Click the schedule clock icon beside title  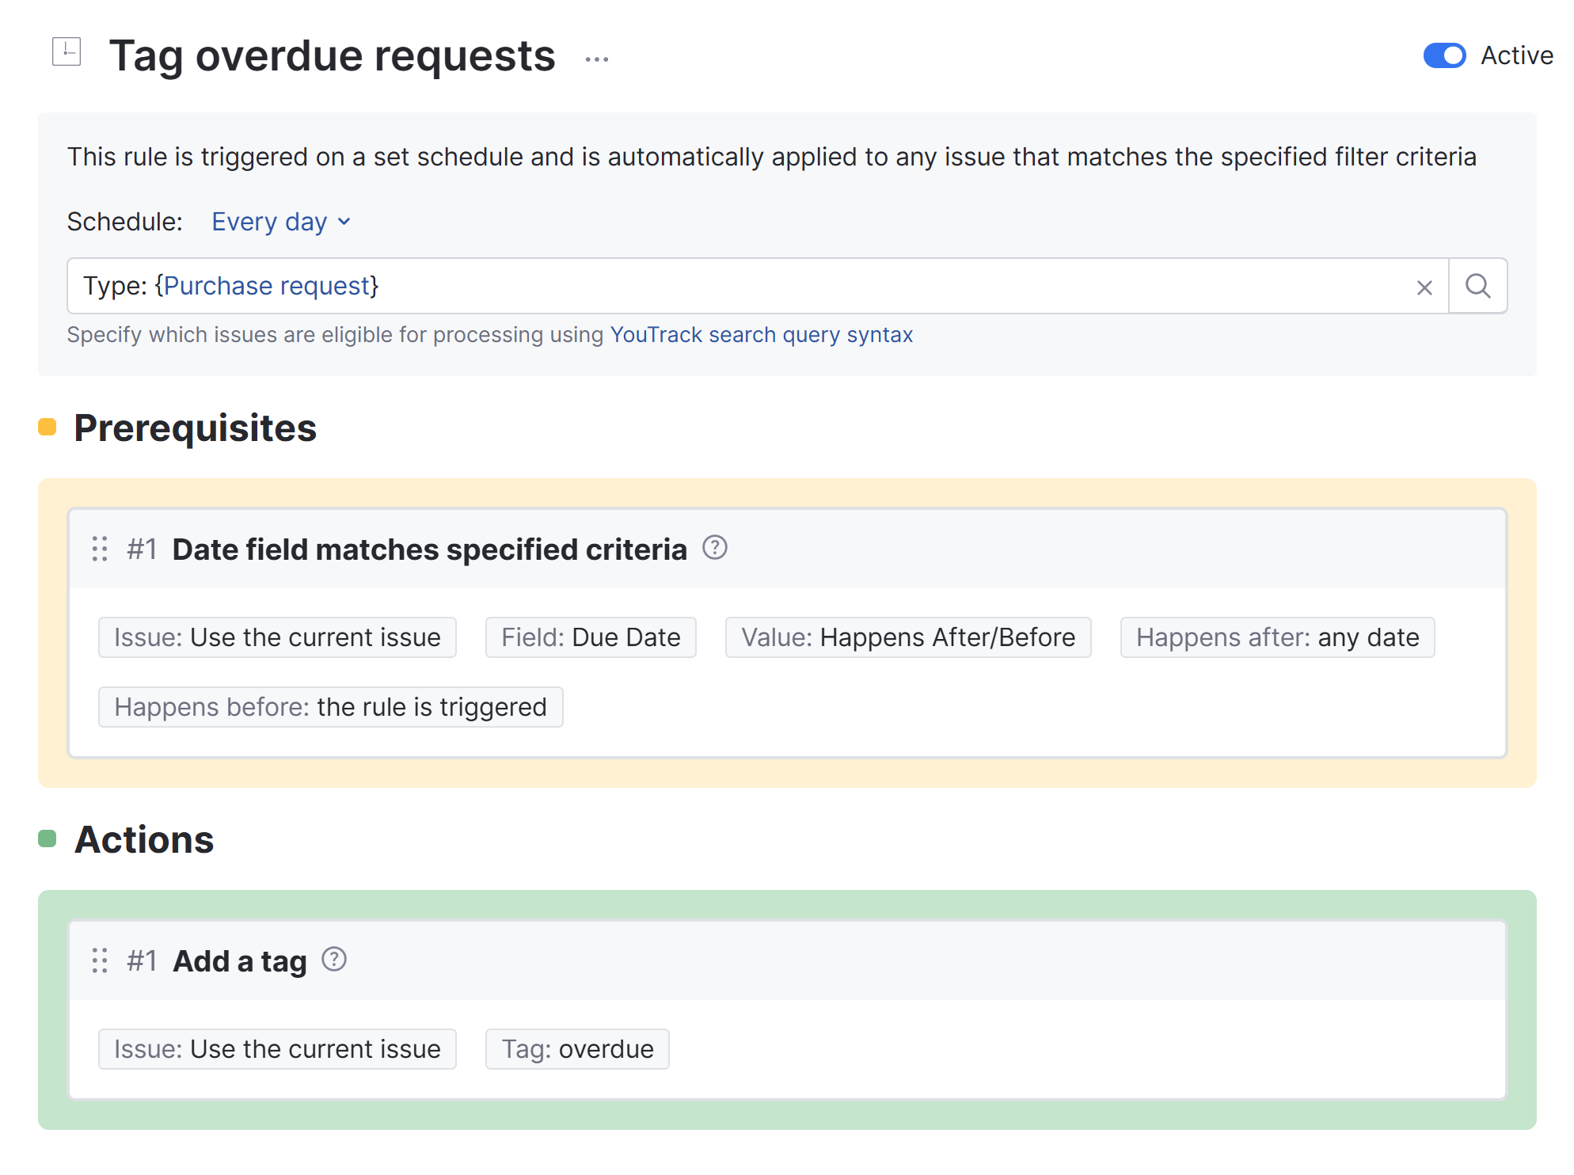click(x=67, y=52)
